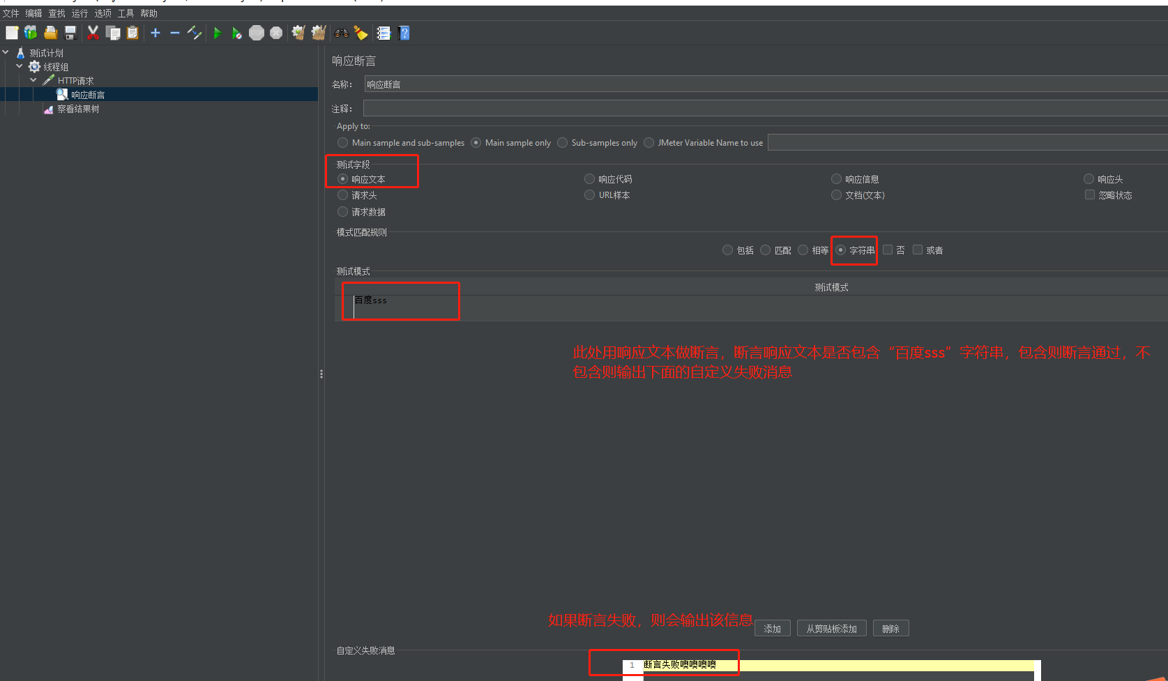
Task: Open the Templates icon in toolbar
Action: (31, 33)
